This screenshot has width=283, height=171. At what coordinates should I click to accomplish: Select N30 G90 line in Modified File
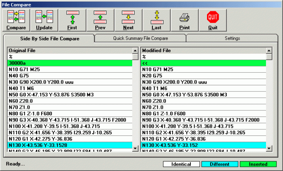pos(203,82)
